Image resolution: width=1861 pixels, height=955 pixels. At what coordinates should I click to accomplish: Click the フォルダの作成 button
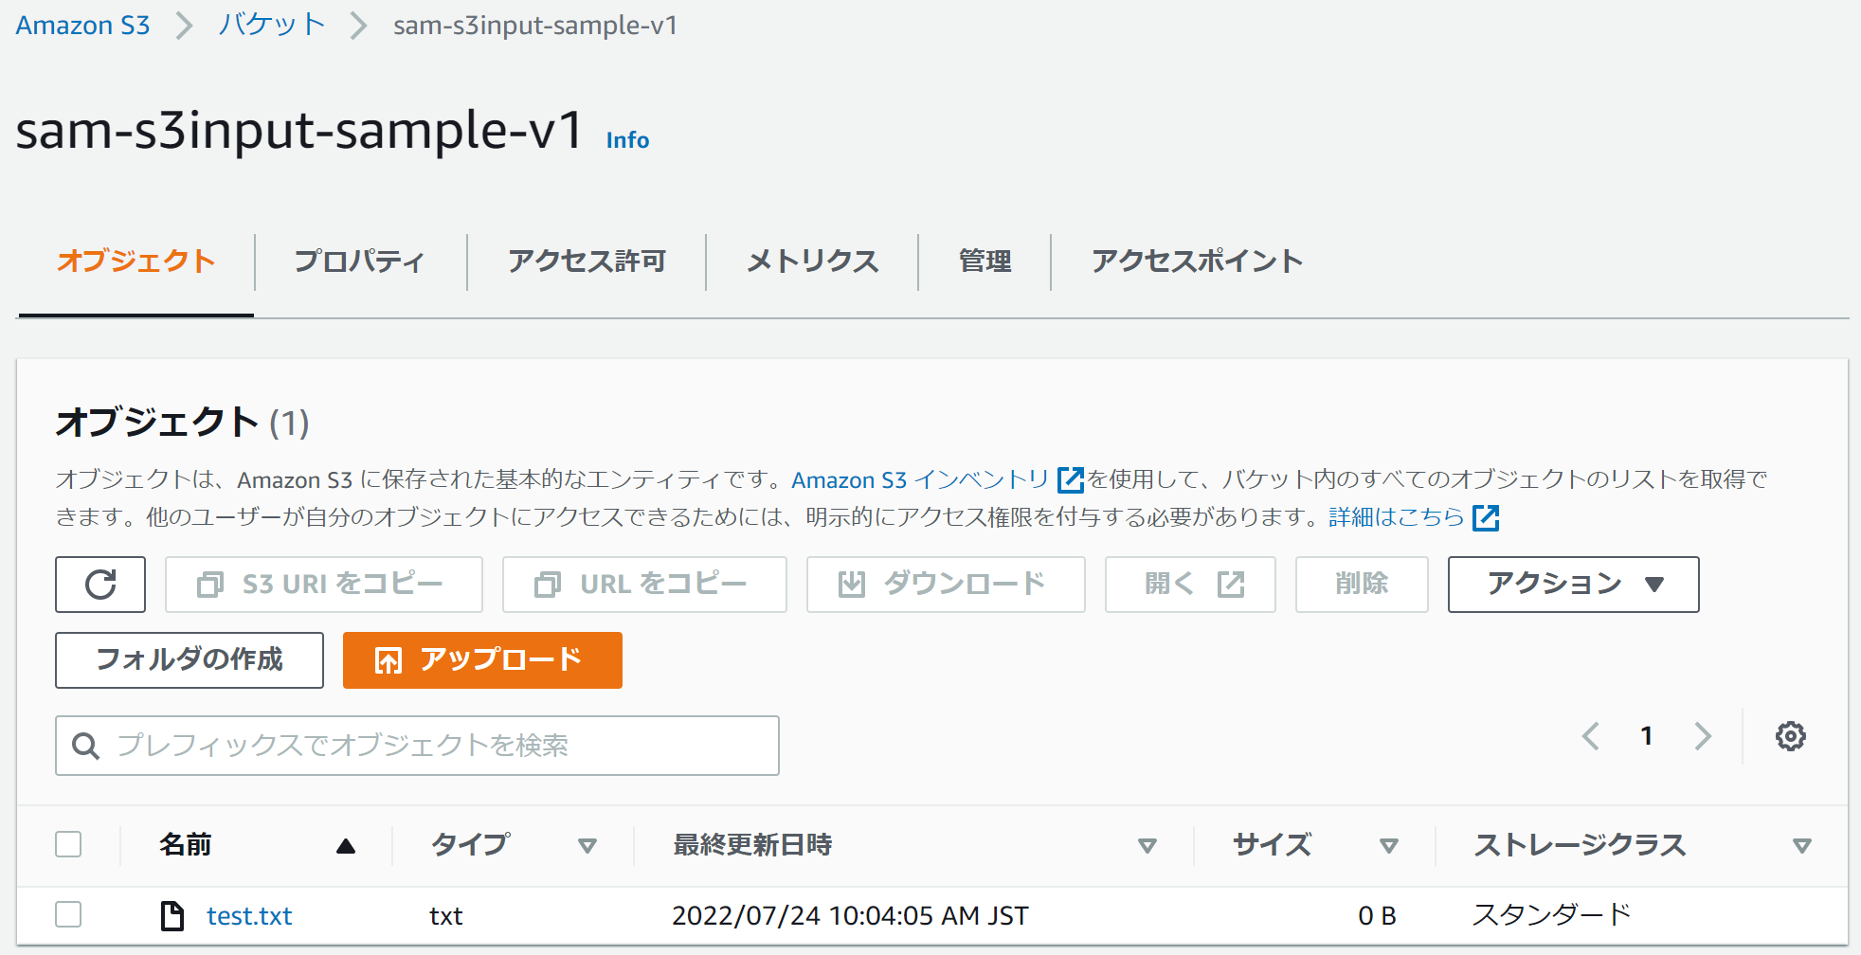pyautogui.click(x=189, y=660)
